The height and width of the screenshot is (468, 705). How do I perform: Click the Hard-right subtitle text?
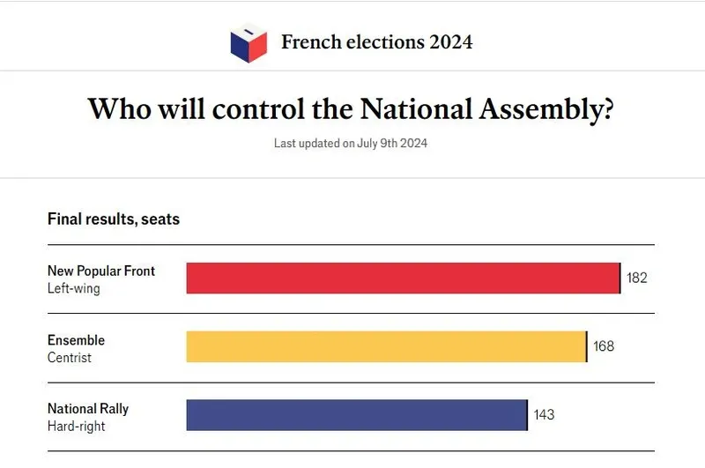[77, 427]
